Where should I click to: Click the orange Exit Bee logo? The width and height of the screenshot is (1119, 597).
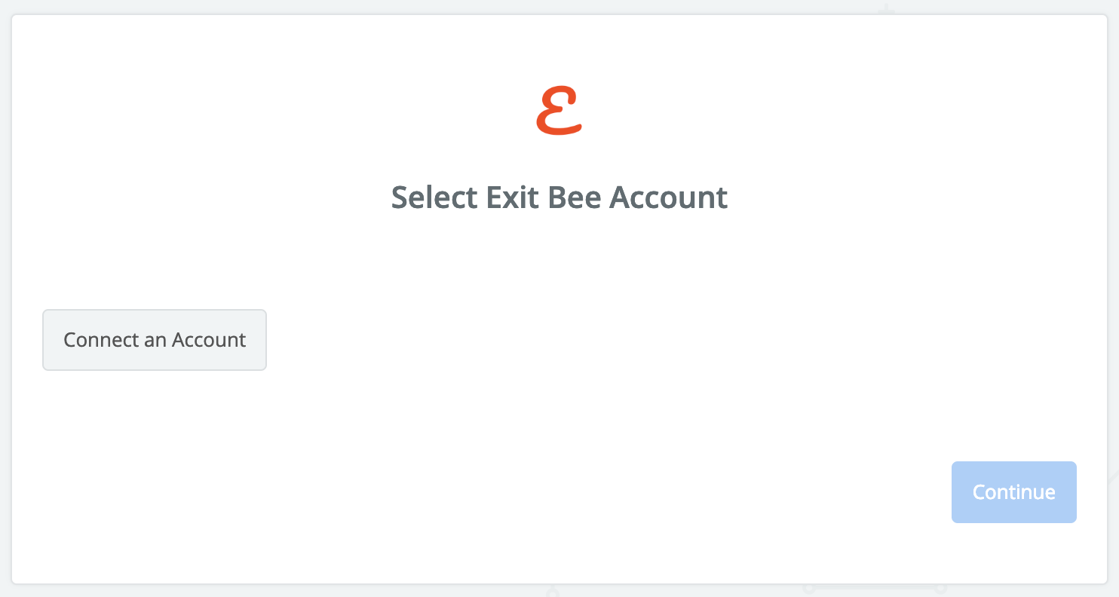coord(559,111)
